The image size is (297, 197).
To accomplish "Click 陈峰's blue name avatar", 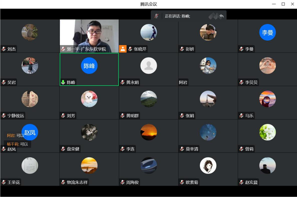I will pos(89,66).
